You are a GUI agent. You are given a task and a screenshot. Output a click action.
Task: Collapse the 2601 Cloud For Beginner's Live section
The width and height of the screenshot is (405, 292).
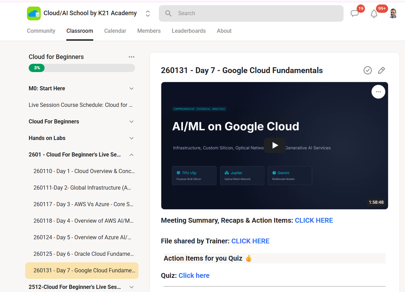[132, 155]
